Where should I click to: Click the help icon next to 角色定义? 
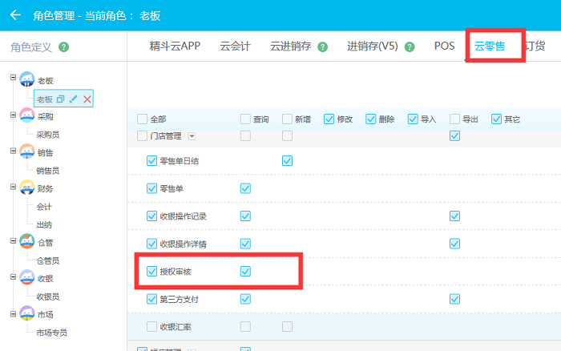click(x=64, y=46)
